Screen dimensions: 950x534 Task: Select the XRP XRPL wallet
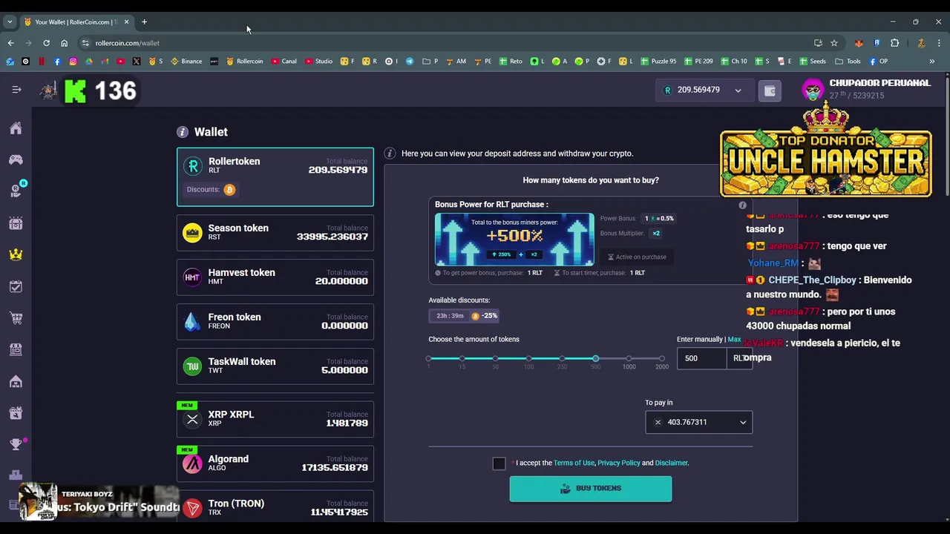[x=275, y=419]
